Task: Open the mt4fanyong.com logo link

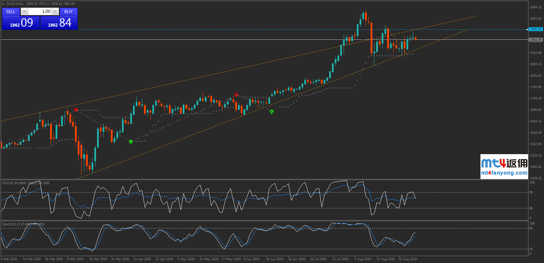Action: [x=504, y=167]
